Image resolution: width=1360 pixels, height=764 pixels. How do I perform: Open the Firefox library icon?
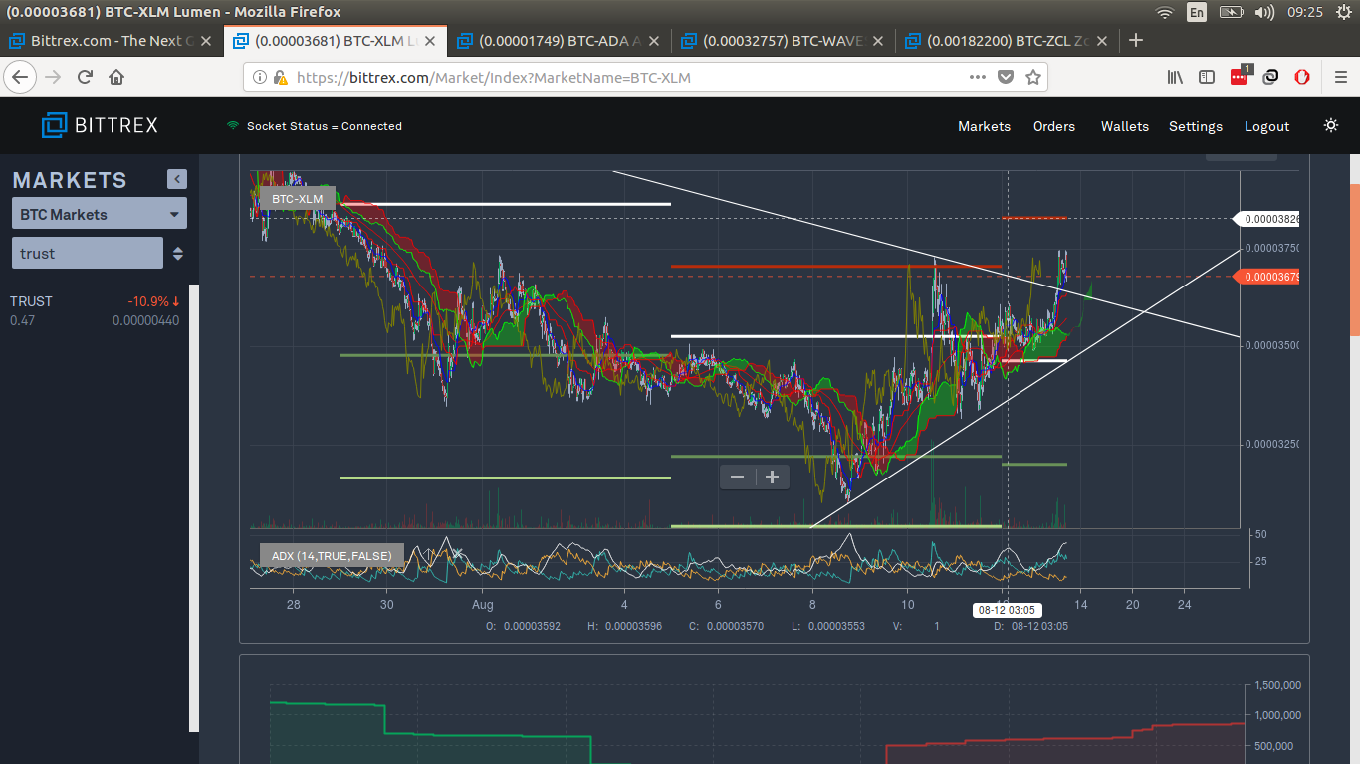1176,77
